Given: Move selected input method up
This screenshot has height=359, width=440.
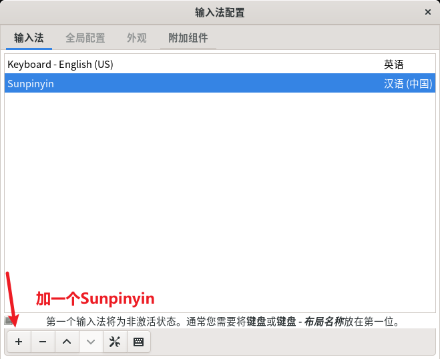Looking at the screenshot, I should 67,342.
